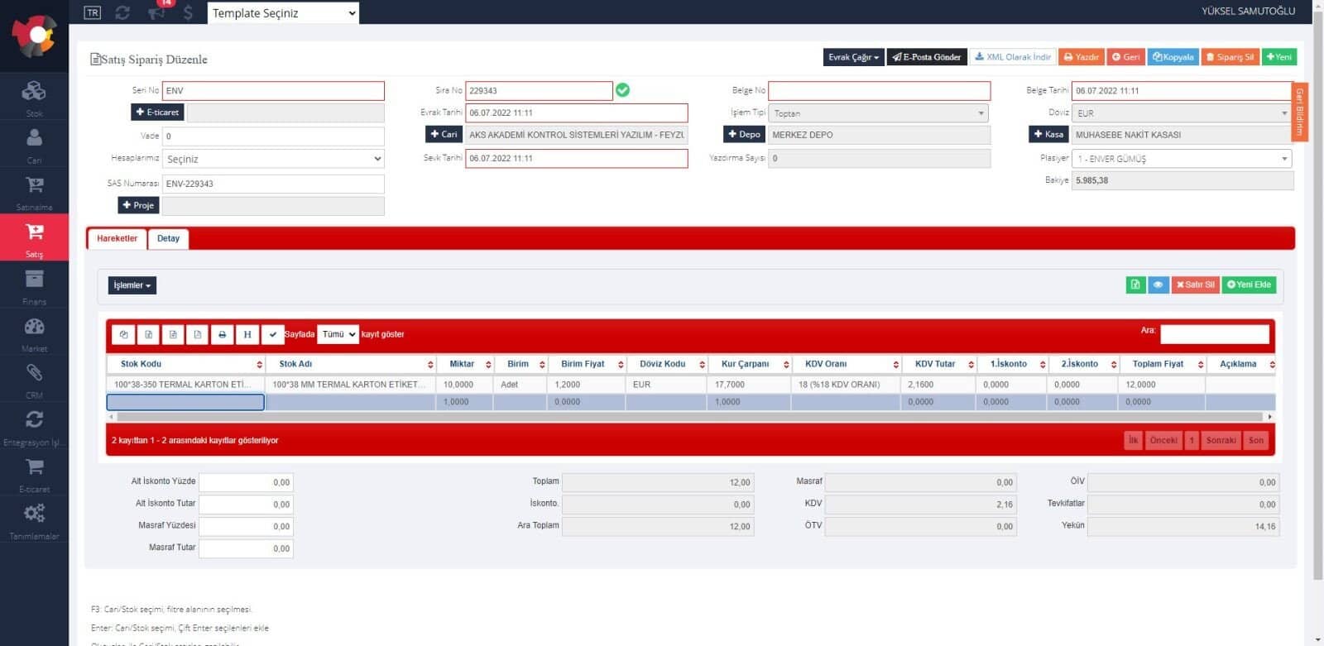The width and height of the screenshot is (1324, 646).
Task: Click the Ara search field in grid
Action: click(x=1214, y=334)
